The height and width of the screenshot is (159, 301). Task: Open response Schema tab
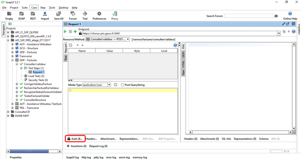[263, 139]
